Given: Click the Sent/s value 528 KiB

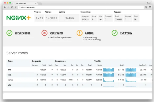Looking at the screenshot, I should click(x=99, y=80).
